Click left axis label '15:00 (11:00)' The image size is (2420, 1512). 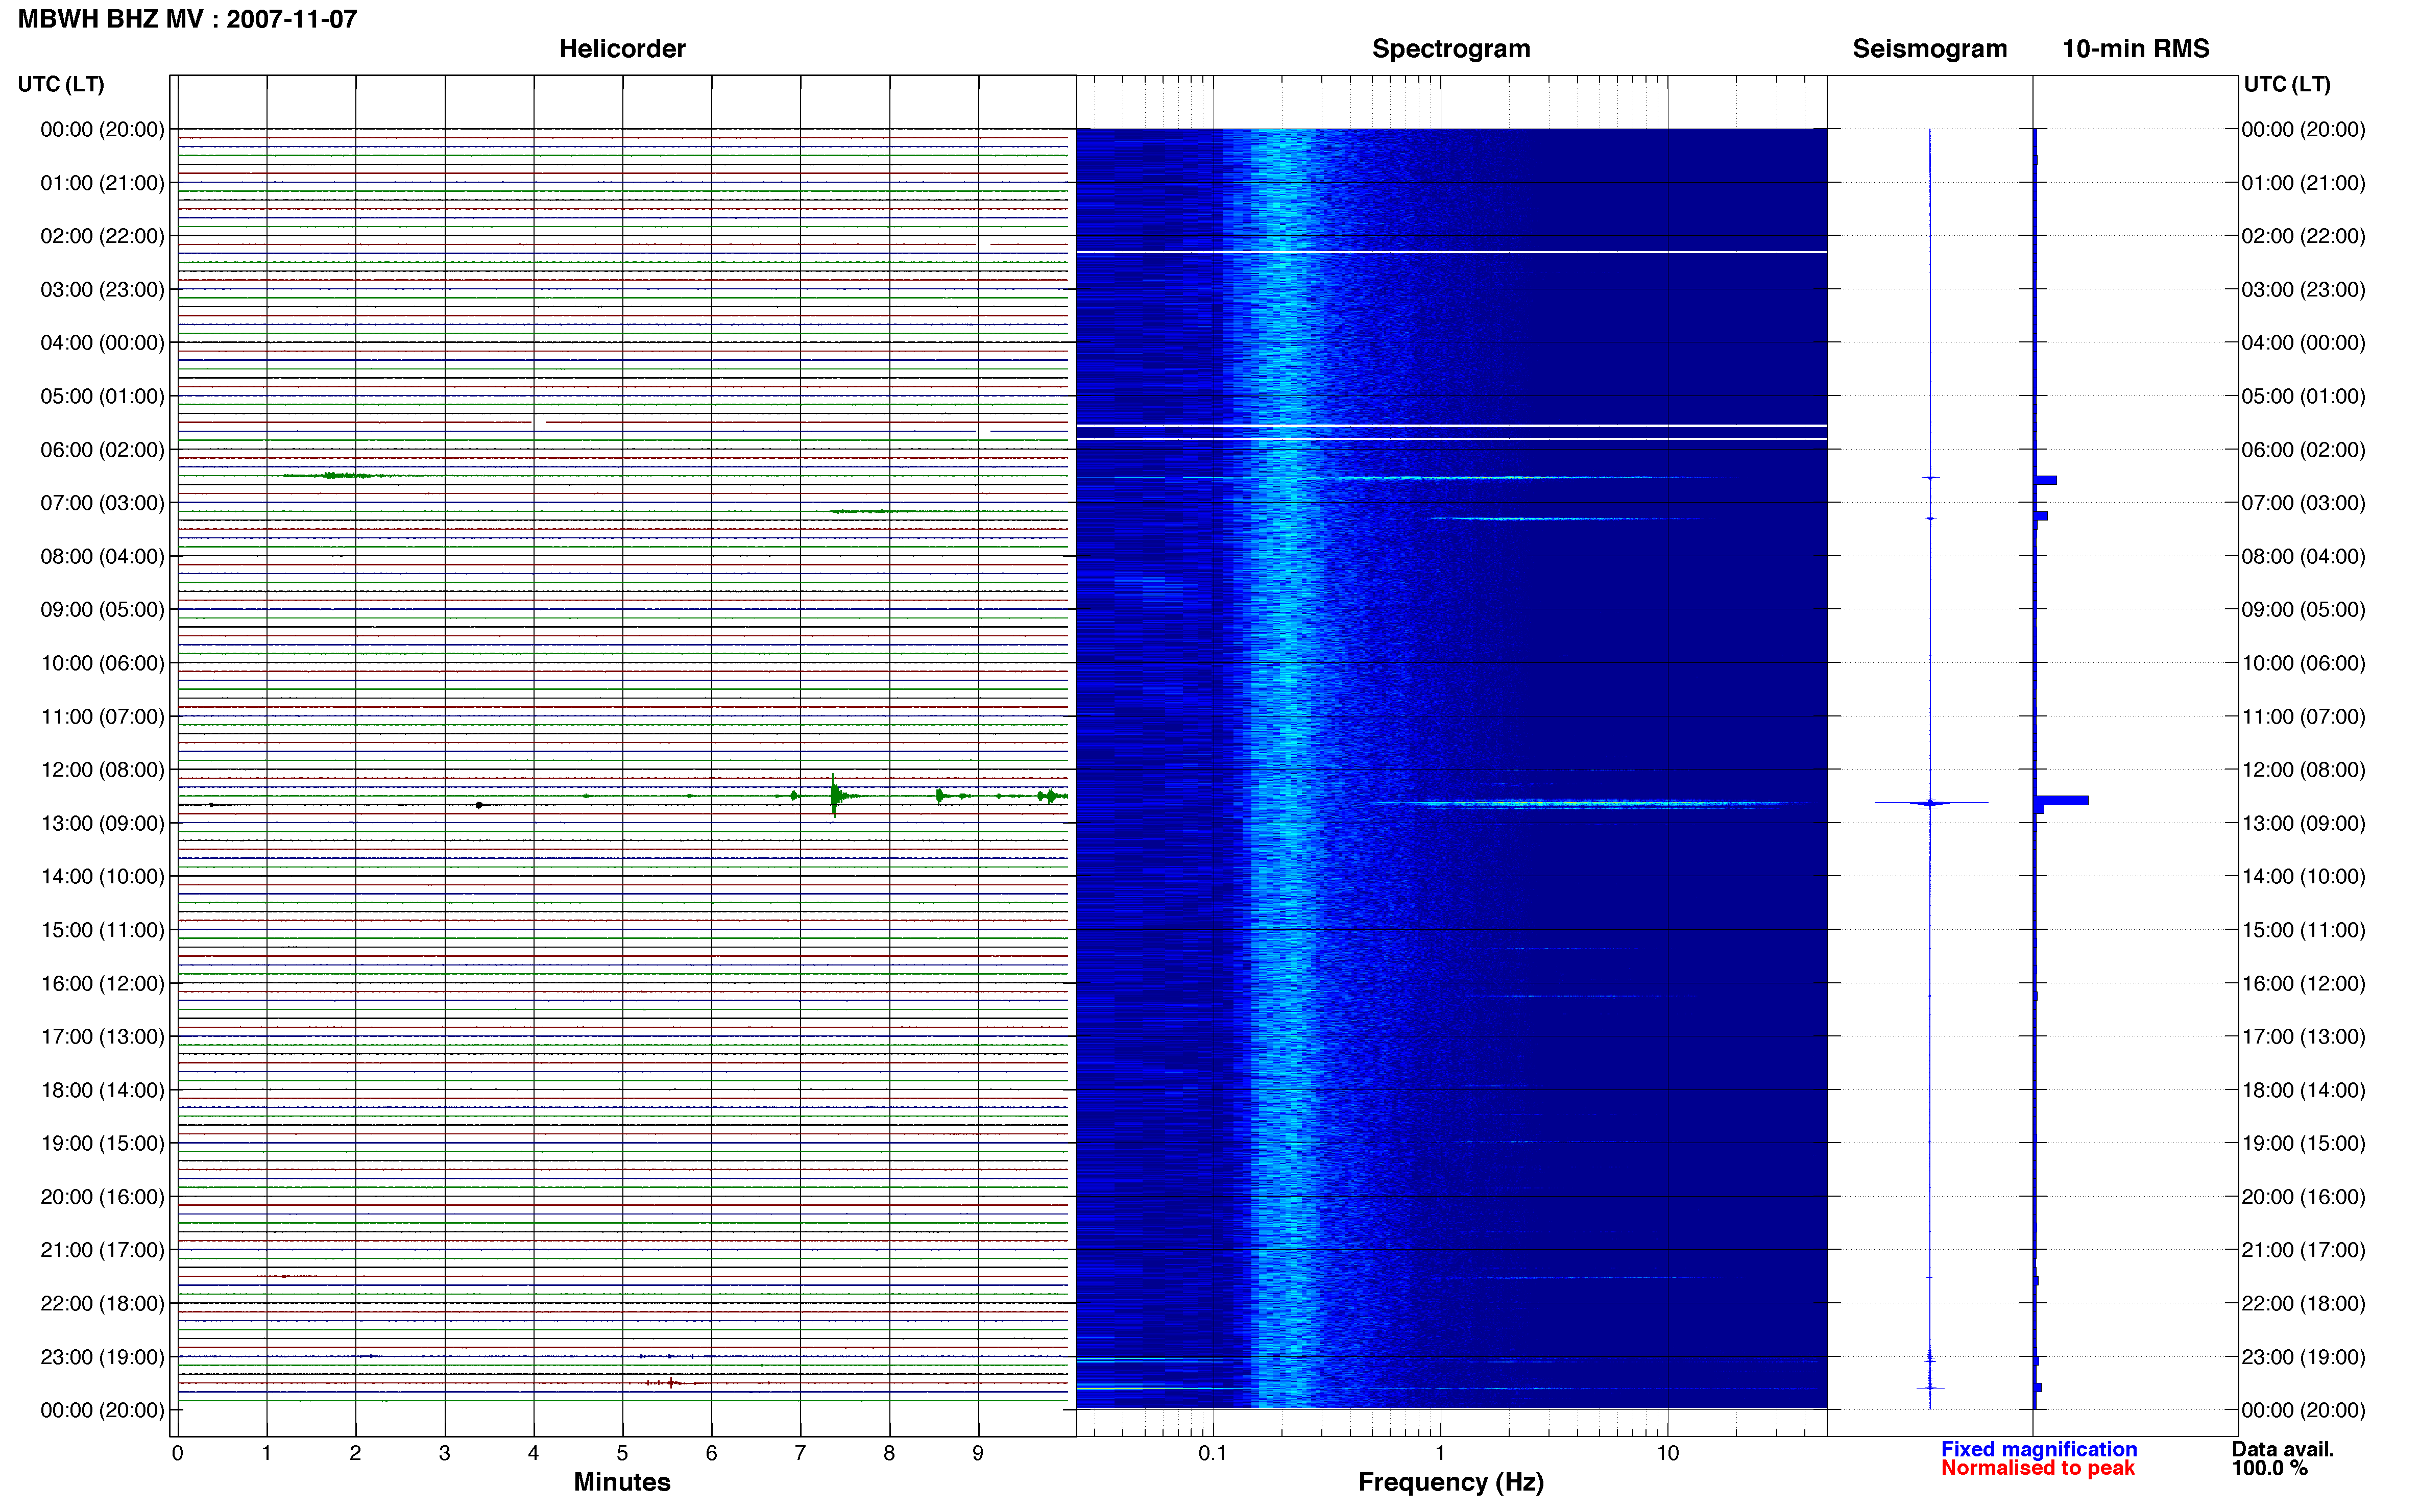click(x=102, y=930)
